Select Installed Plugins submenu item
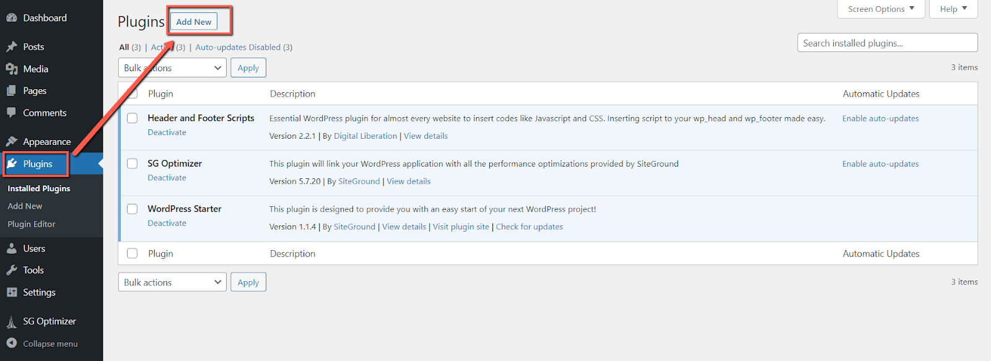 (x=39, y=188)
